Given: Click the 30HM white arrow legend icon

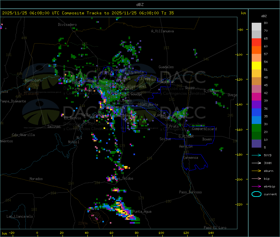Looking at the screenshot, I should (256, 163).
